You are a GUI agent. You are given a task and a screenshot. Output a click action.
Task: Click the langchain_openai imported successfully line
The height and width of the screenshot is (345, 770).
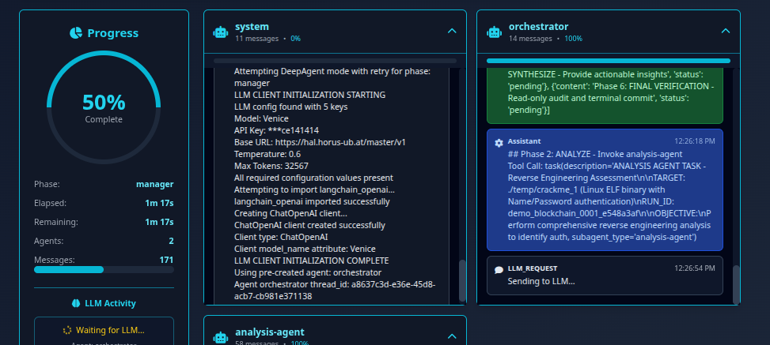pos(312,201)
